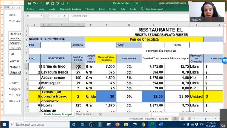The image size is (227, 128).
Task: Undo the last action
Action: pos(34,3)
